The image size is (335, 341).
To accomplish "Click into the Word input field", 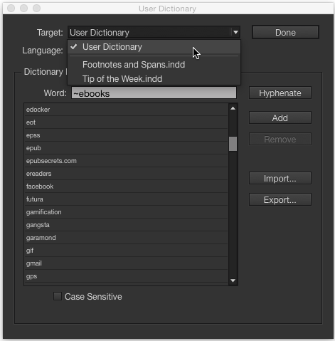I will tap(154, 93).
